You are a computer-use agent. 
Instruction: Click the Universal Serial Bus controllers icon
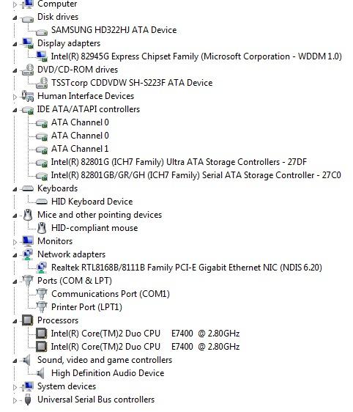coord(28,400)
